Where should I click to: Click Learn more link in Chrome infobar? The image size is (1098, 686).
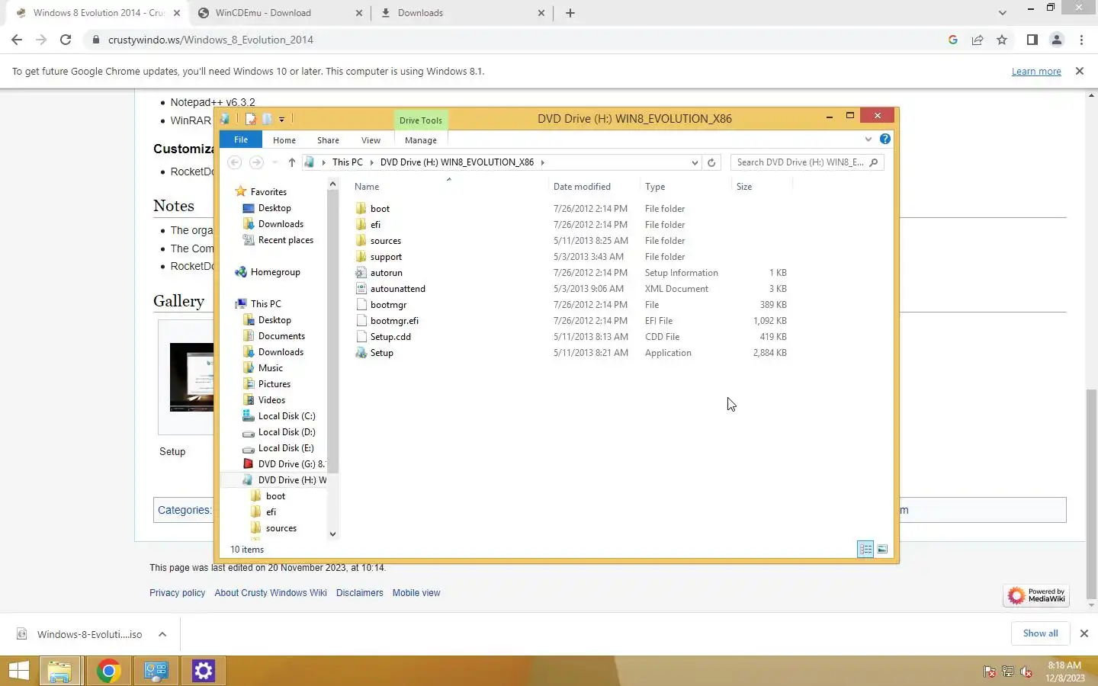tap(1036, 71)
